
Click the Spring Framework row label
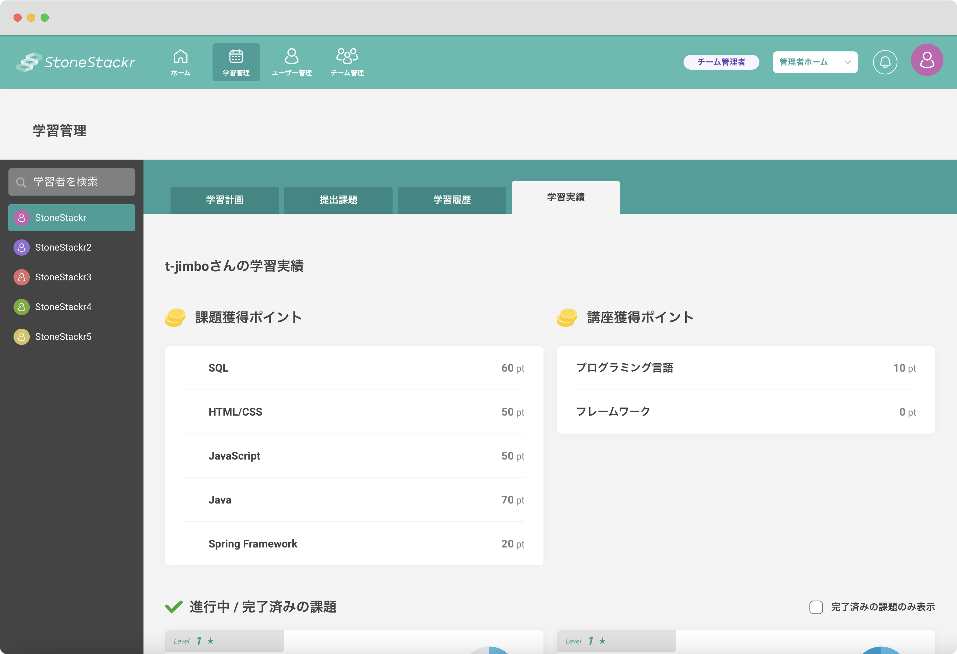click(x=252, y=544)
